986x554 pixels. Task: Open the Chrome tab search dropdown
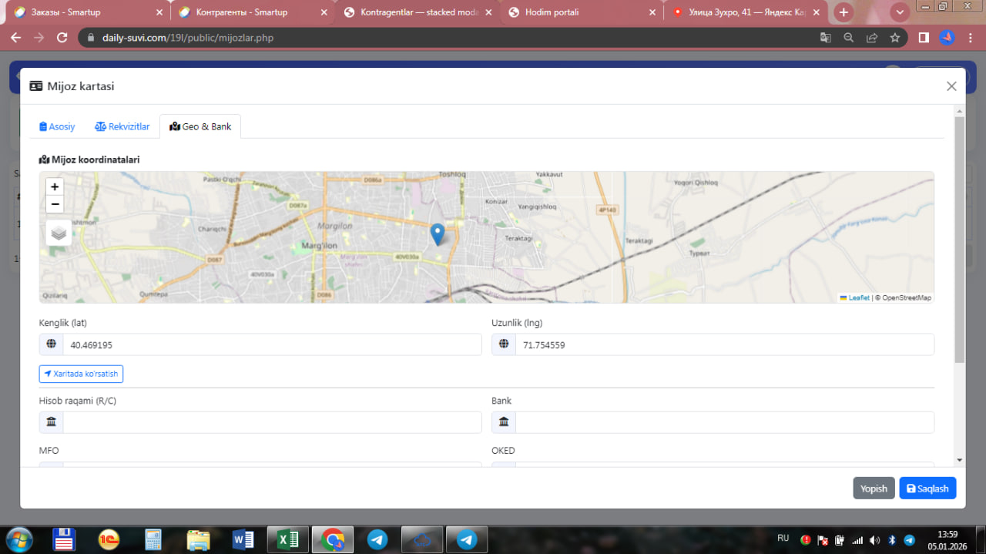[x=900, y=12]
